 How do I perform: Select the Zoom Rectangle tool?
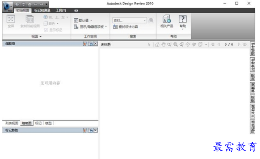coord(181,45)
